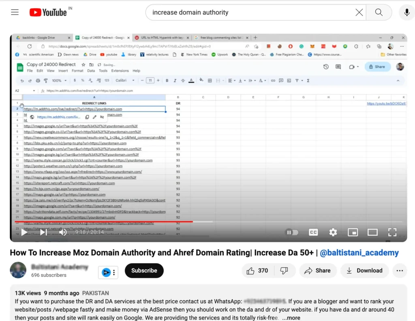Toggle the autoplay switch in the player
The width and height of the screenshot is (415, 321).
pos(292,232)
